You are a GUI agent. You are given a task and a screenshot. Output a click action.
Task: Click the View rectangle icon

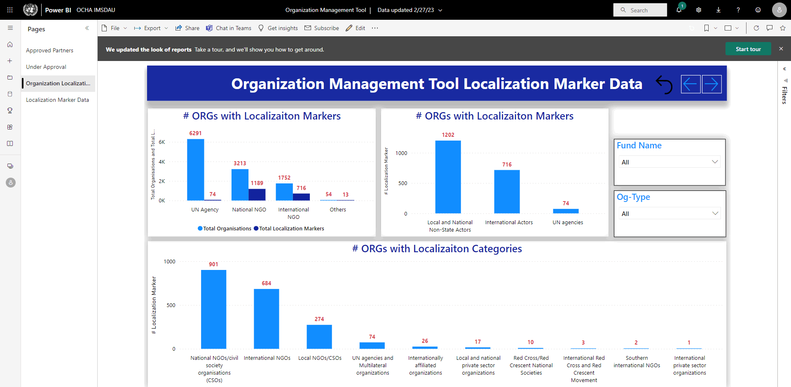click(x=728, y=28)
